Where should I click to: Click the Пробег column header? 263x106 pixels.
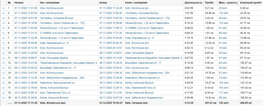[209, 3]
